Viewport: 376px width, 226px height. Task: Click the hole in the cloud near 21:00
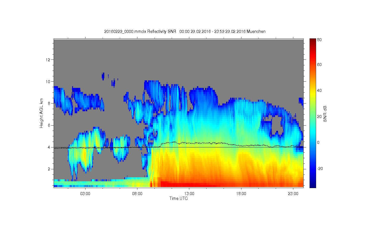click(277, 124)
